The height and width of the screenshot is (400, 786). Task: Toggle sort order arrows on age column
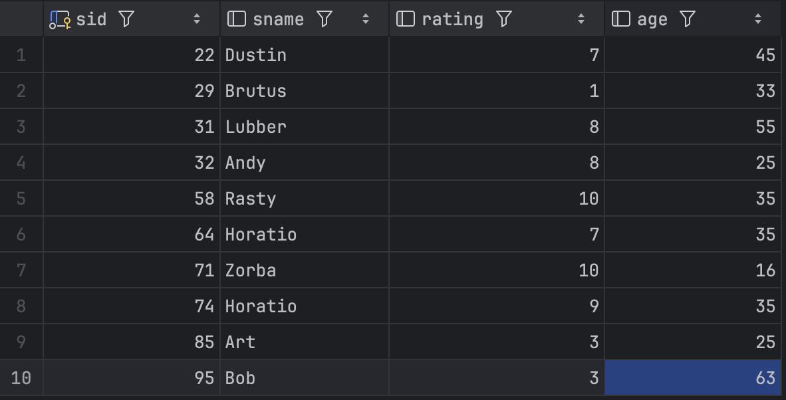click(758, 19)
